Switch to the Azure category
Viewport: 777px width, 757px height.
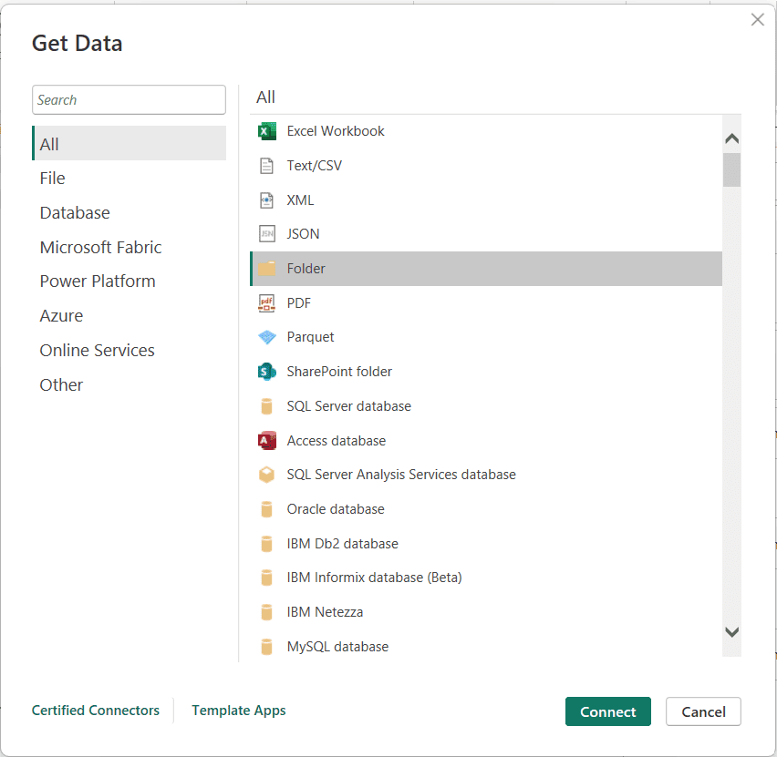pyautogui.click(x=61, y=315)
